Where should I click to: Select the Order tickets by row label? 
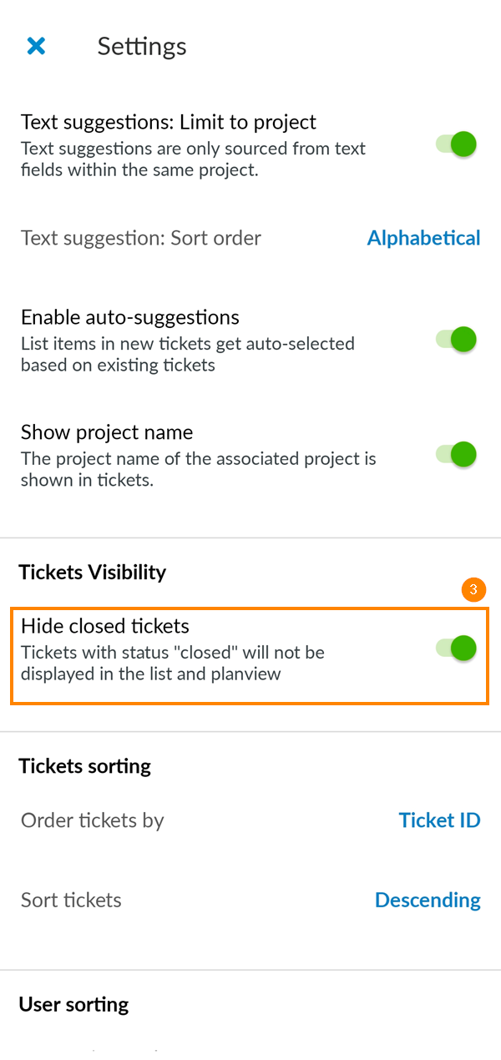[x=93, y=820]
